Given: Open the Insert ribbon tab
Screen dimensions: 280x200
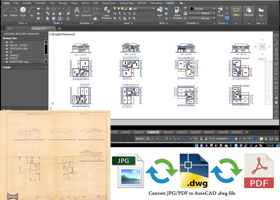Looking at the screenshot, I should [x=16, y=3].
